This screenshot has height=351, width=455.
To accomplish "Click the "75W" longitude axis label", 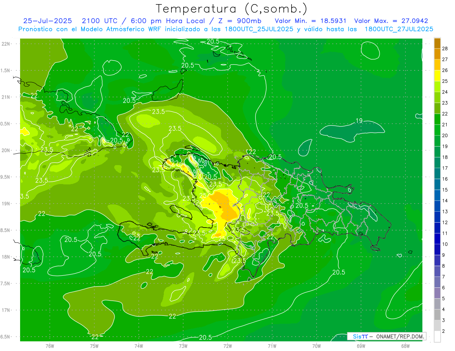I will click(94, 346).
